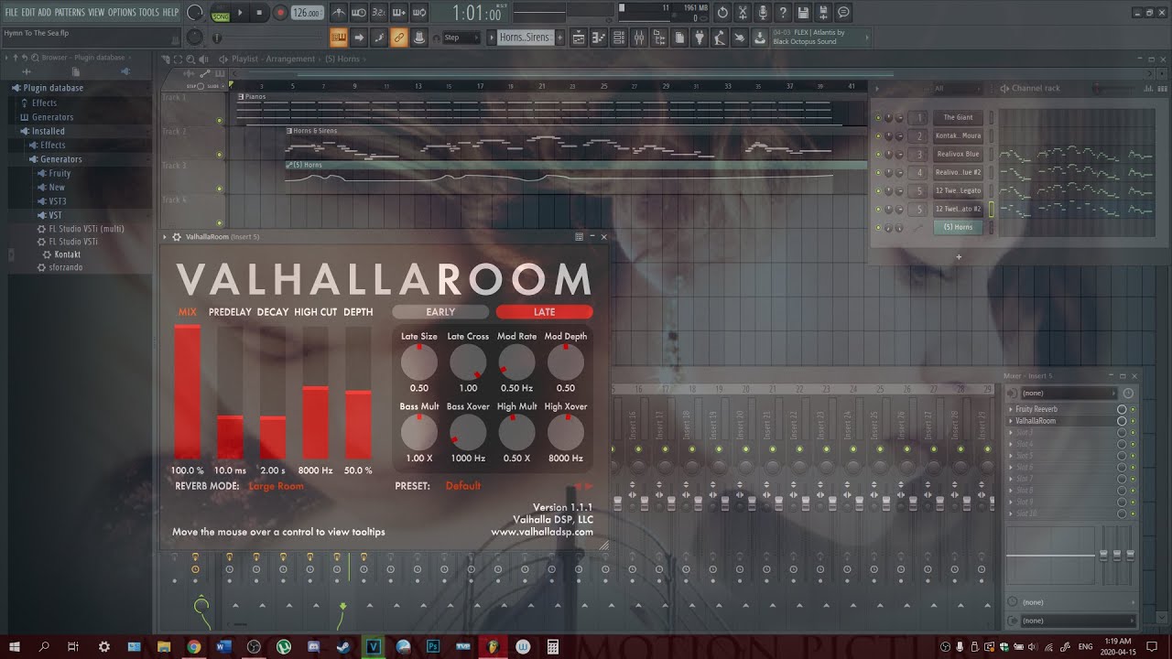This screenshot has width=1172, height=659.
Task: Open the Channel rack view icon
Action: pos(619,38)
